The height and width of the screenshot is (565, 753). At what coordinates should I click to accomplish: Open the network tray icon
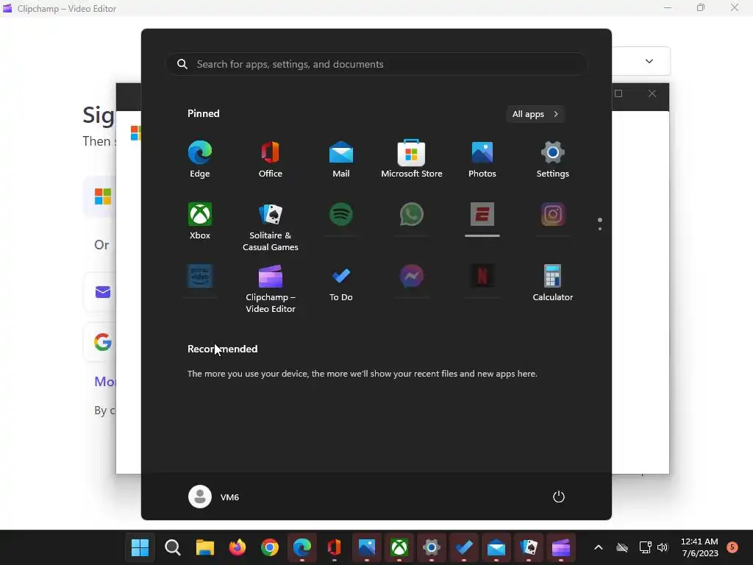click(645, 547)
